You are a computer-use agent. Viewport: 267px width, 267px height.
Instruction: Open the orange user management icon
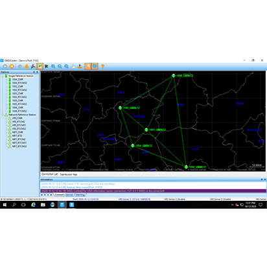click(x=27, y=66)
